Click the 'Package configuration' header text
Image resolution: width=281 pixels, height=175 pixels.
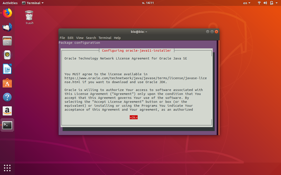coord(79,43)
